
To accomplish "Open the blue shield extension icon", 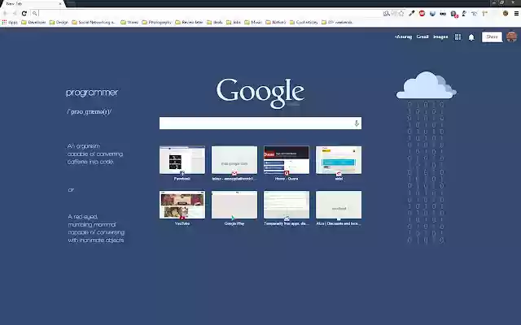I will pyautogui.click(x=432, y=13).
